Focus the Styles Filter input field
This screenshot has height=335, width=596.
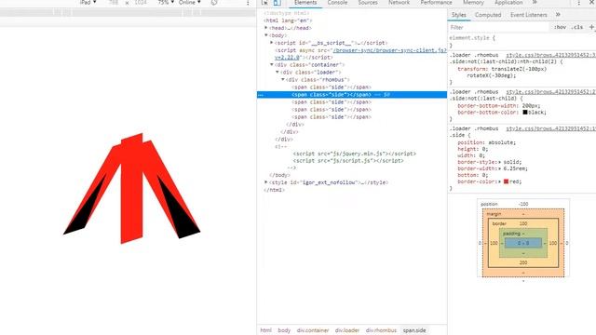[x=499, y=27]
